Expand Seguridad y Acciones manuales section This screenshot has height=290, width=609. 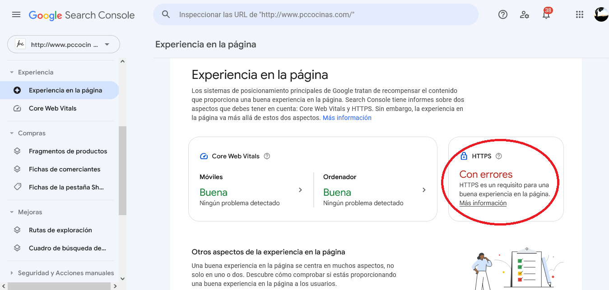click(x=12, y=273)
